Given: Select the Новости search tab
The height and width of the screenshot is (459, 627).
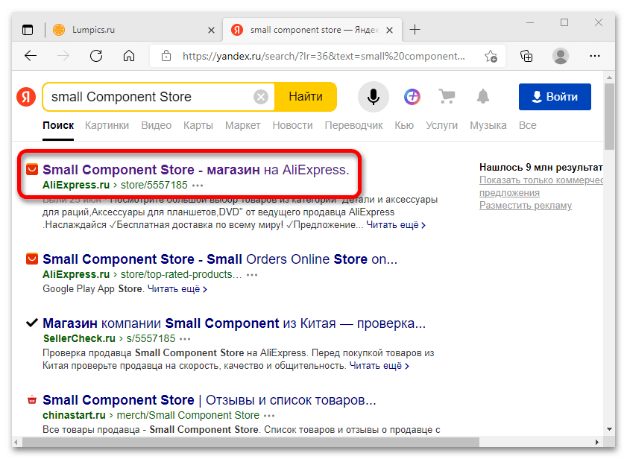Looking at the screenshot, I should tap(292, 125).
